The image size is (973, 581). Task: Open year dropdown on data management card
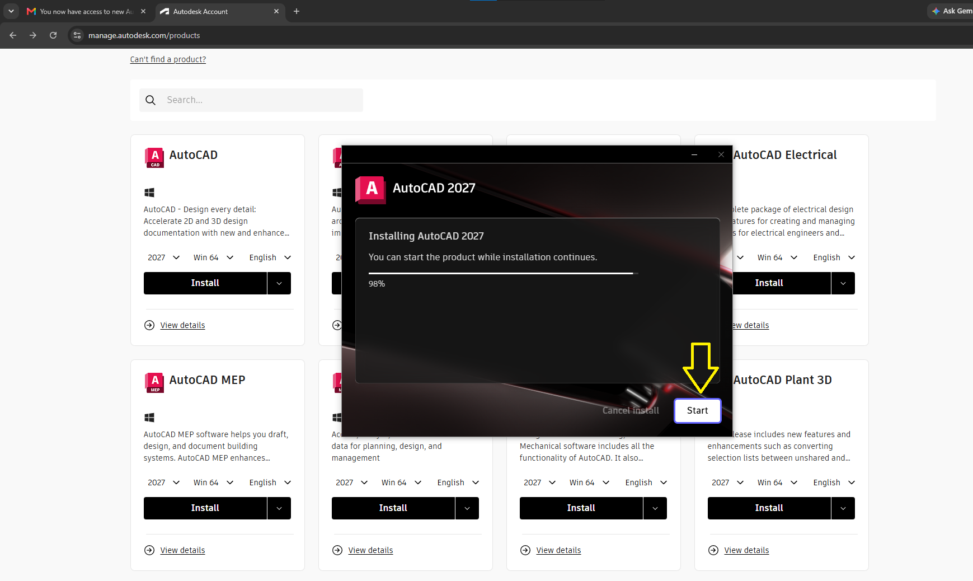coord(351,482)
